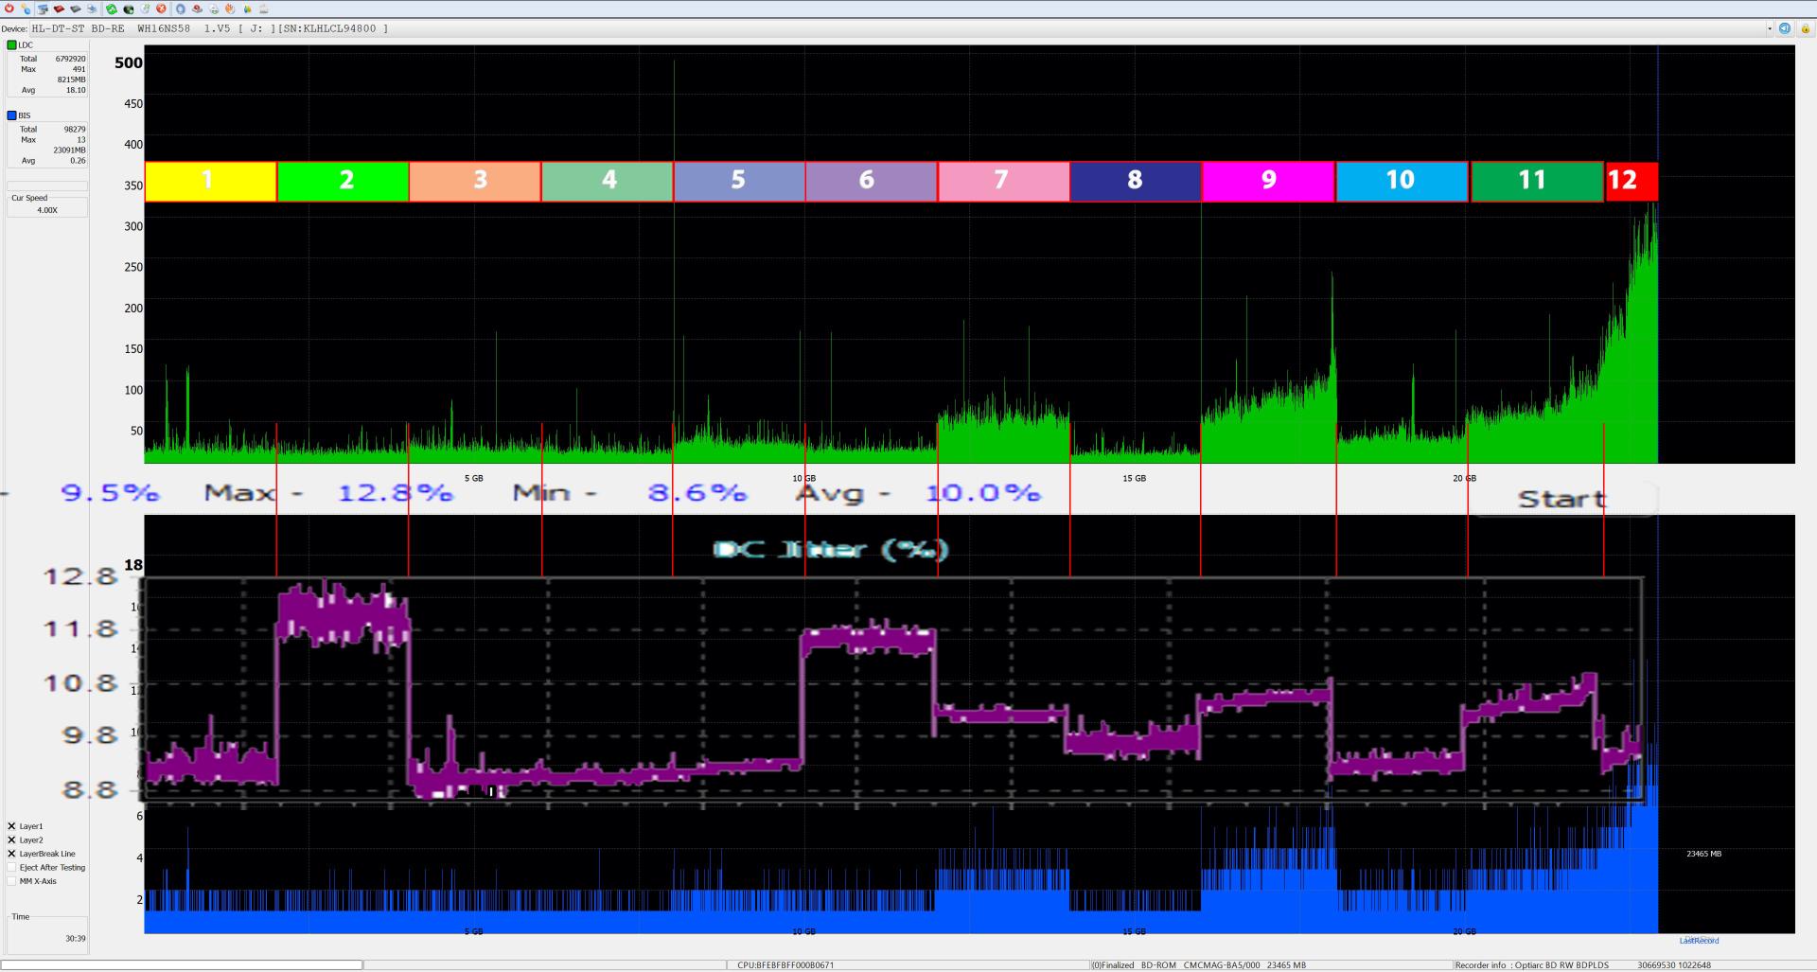Toggle the LayerBreak Line checkbox

11,854
